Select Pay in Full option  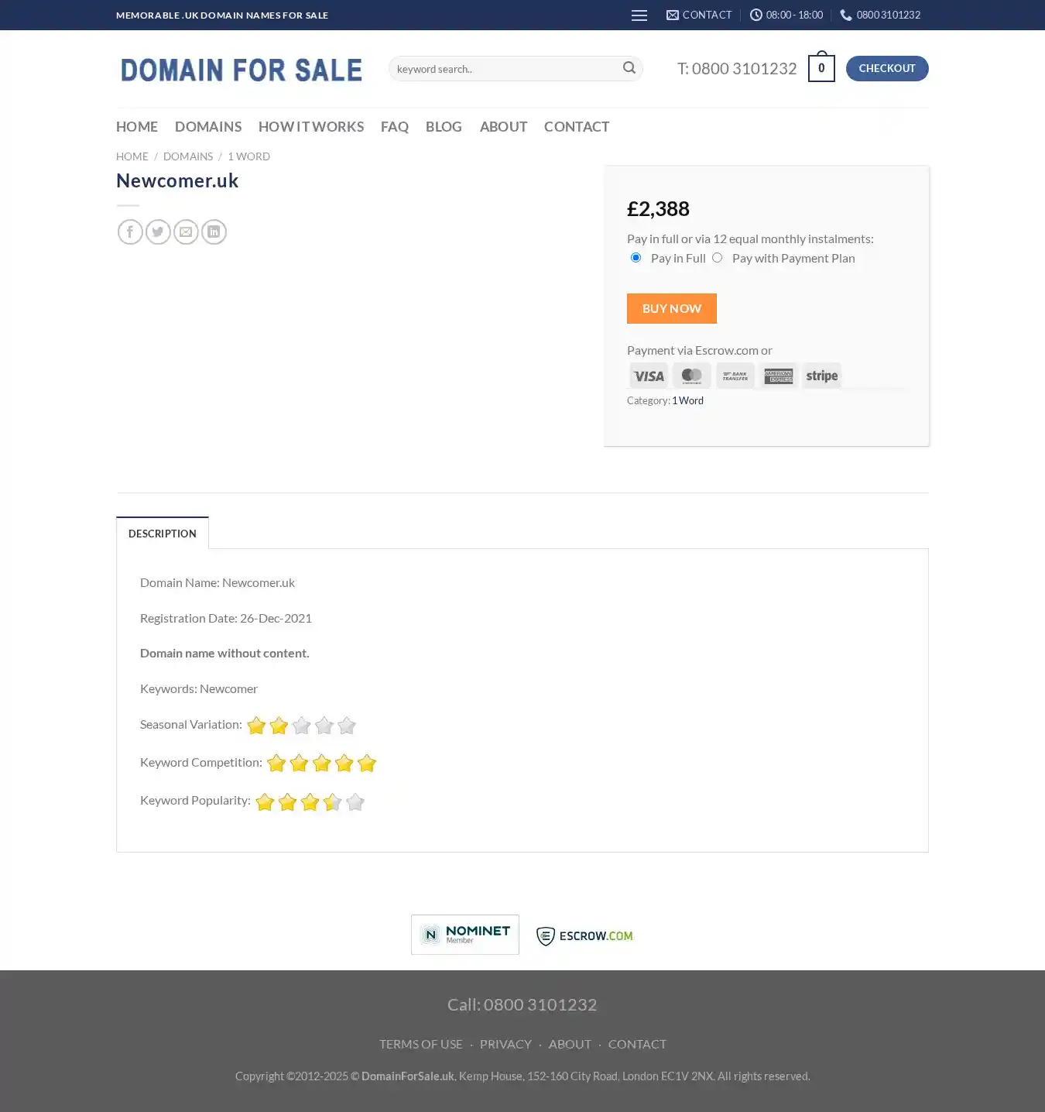point(636,258)
